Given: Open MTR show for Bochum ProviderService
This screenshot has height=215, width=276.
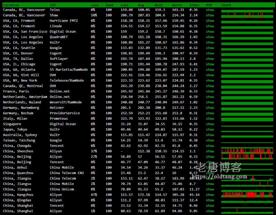Looking at the screenshot, I should [210, 113].
